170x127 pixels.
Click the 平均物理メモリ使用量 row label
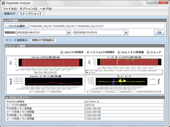(x=19, y=115)
